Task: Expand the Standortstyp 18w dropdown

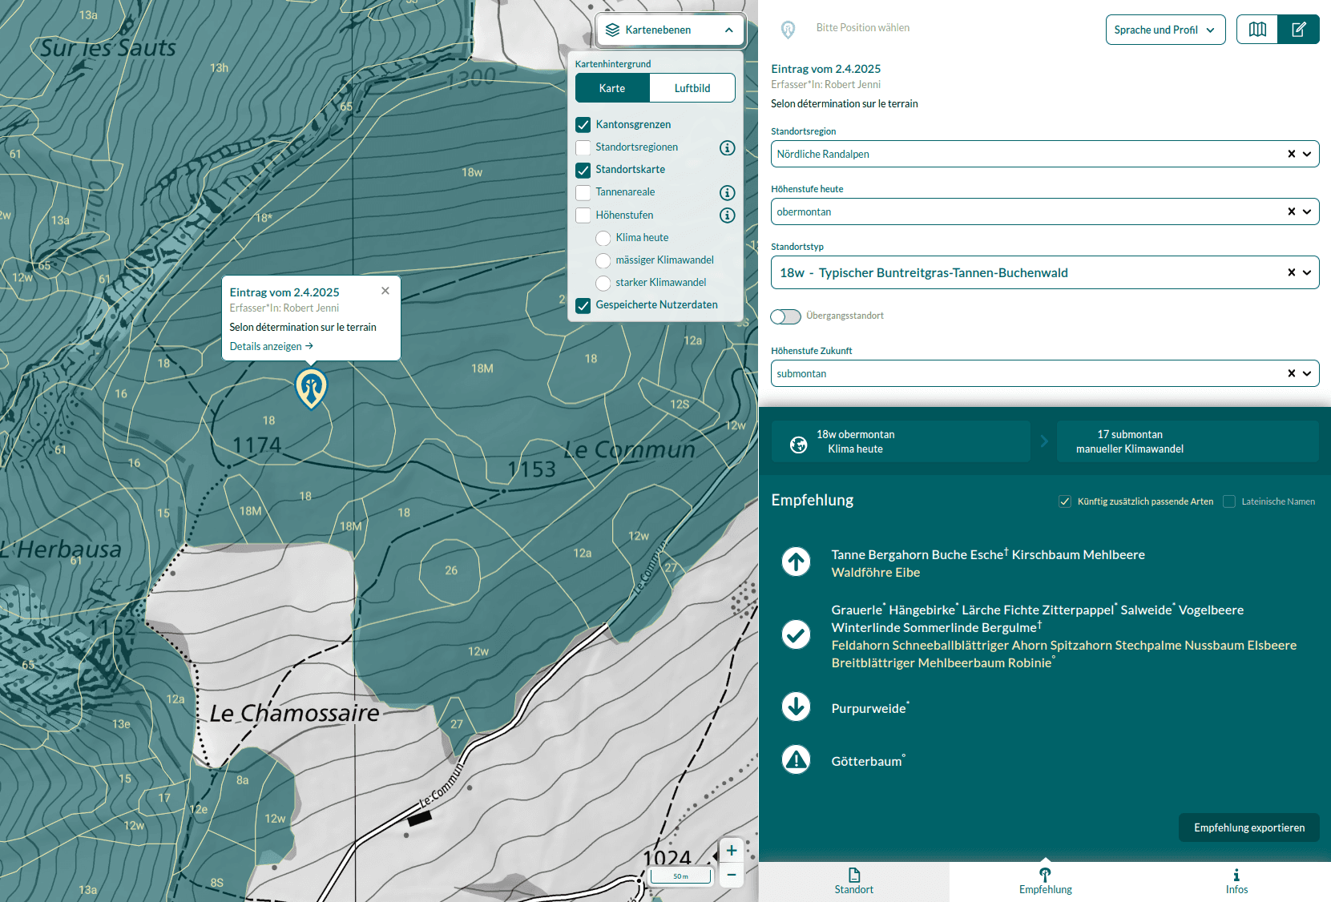Action: coord(1307,272)
